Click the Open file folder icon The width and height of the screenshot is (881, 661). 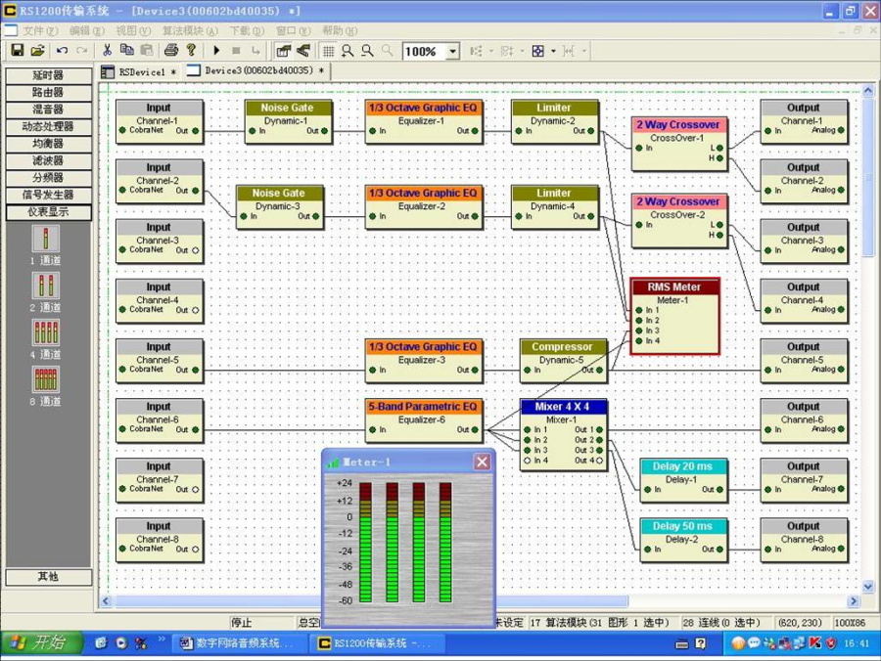pyautogui.click(x=37, y=51)
